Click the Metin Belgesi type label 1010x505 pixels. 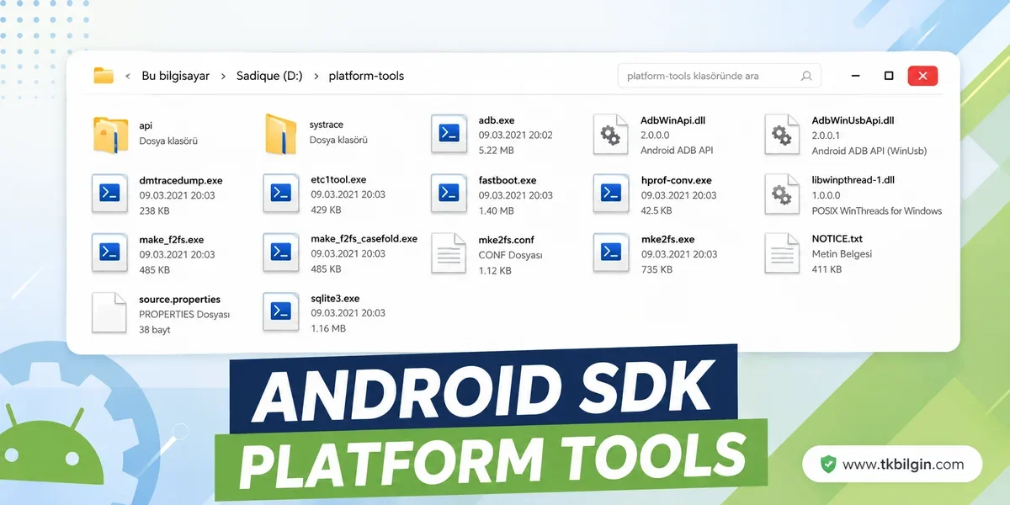[842, 254]
